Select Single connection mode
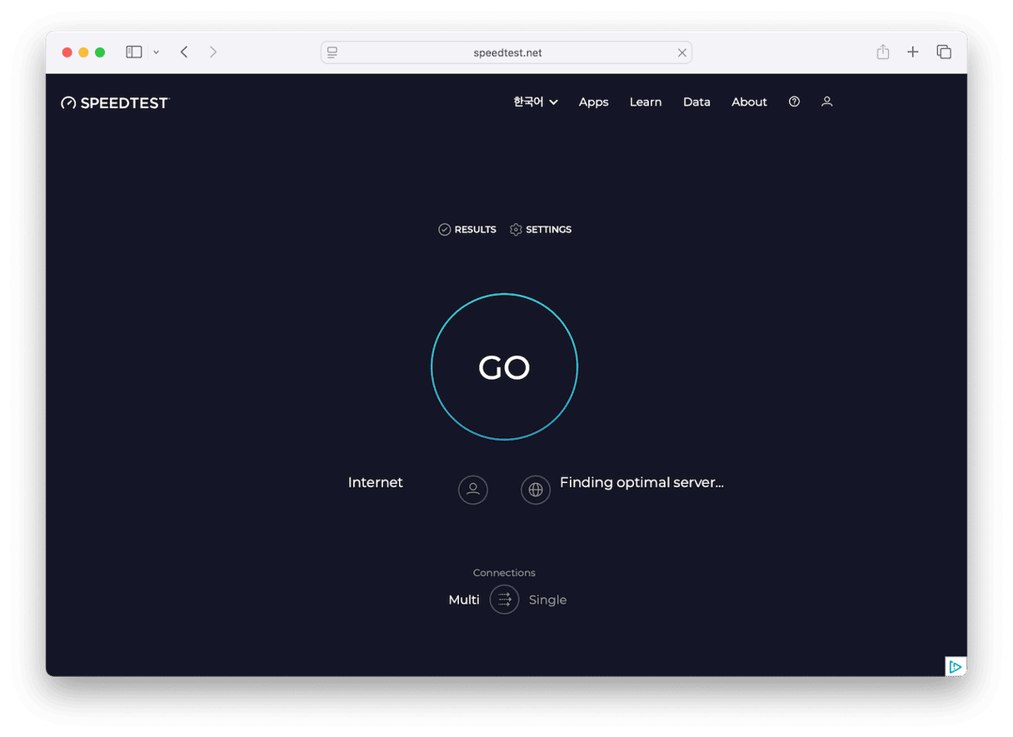 pyautogui.click(x=547, y=600)
